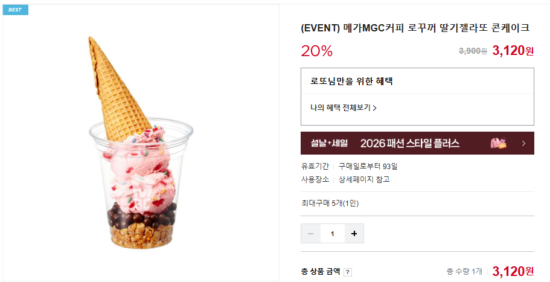550x282 pixels.
Task: Open the question mark help icon beside 총 상품 금액
Action: coord(348,272)
